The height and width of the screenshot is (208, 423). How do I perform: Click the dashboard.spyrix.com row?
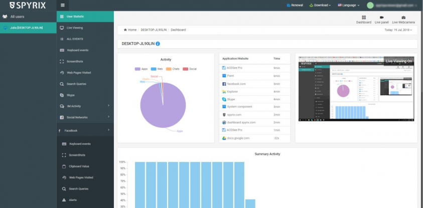pos(255,122)
